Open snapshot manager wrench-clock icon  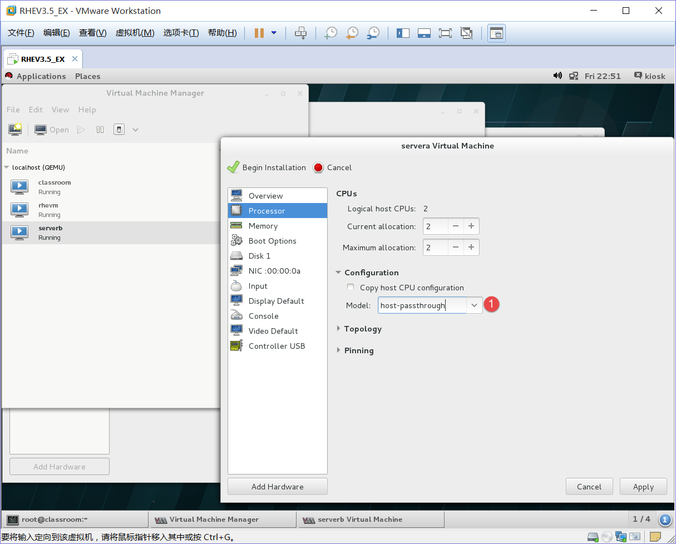click(373, 33)
